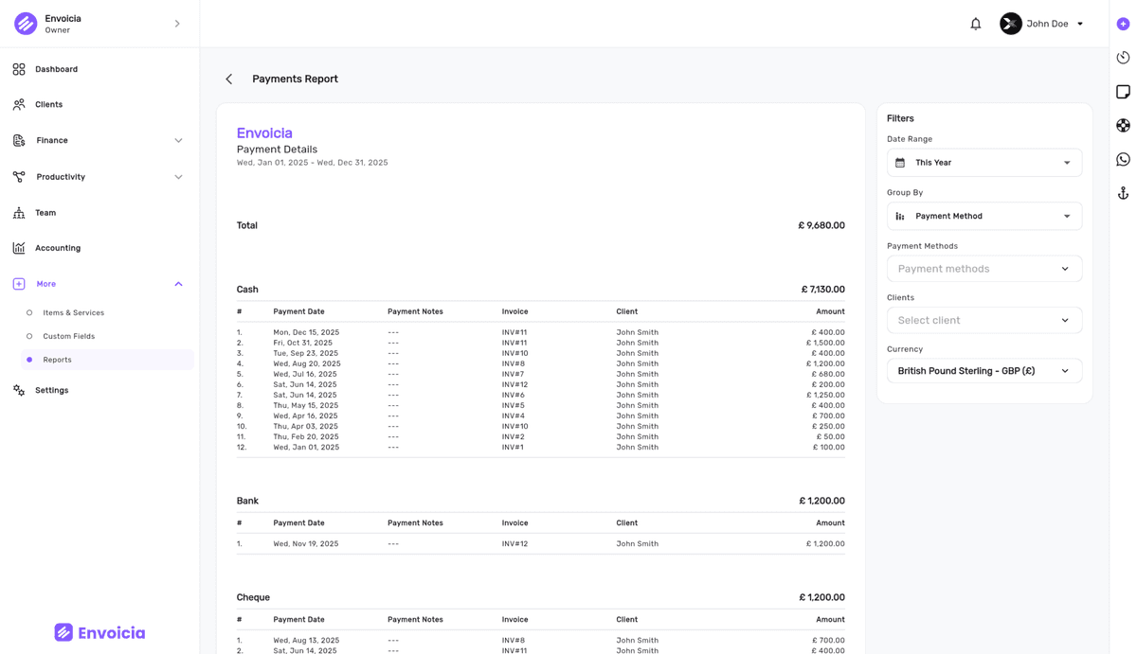The height and width of the screenshot is (654, 1137).
Task: Click the purple plus create button
Action: [x=1123, y=23]
